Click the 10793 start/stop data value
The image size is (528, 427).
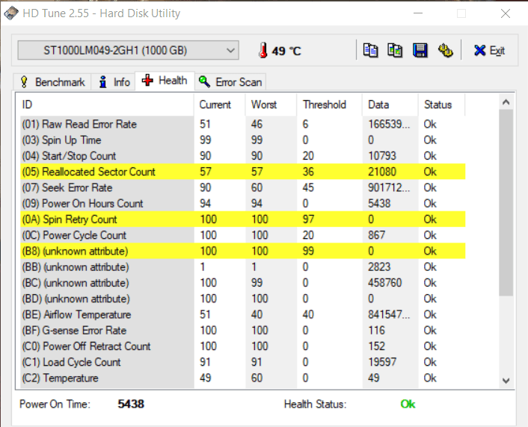click(x=382, y=156)
